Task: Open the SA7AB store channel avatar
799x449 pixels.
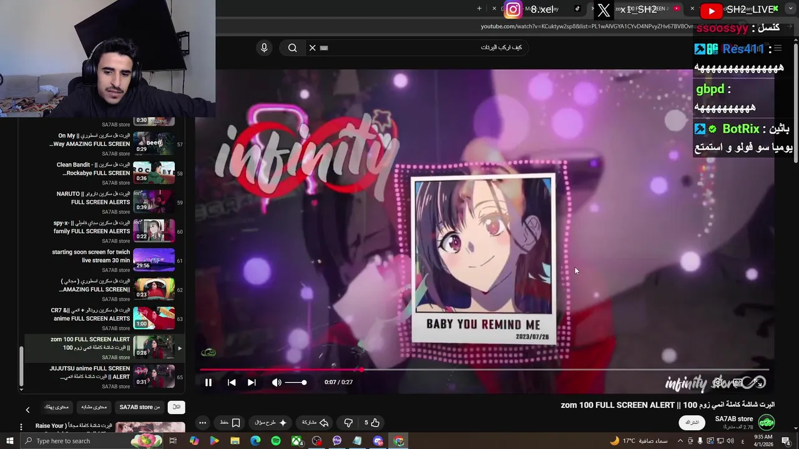Action: 766,422
